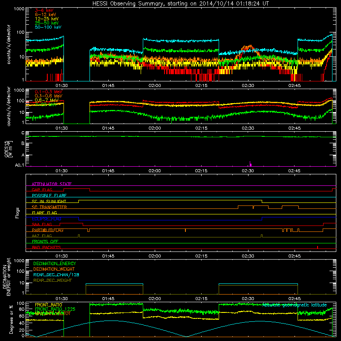341x341 pixels.
Task: Click the 01:45 tick label under decimation panel
Action: [108, 299]
